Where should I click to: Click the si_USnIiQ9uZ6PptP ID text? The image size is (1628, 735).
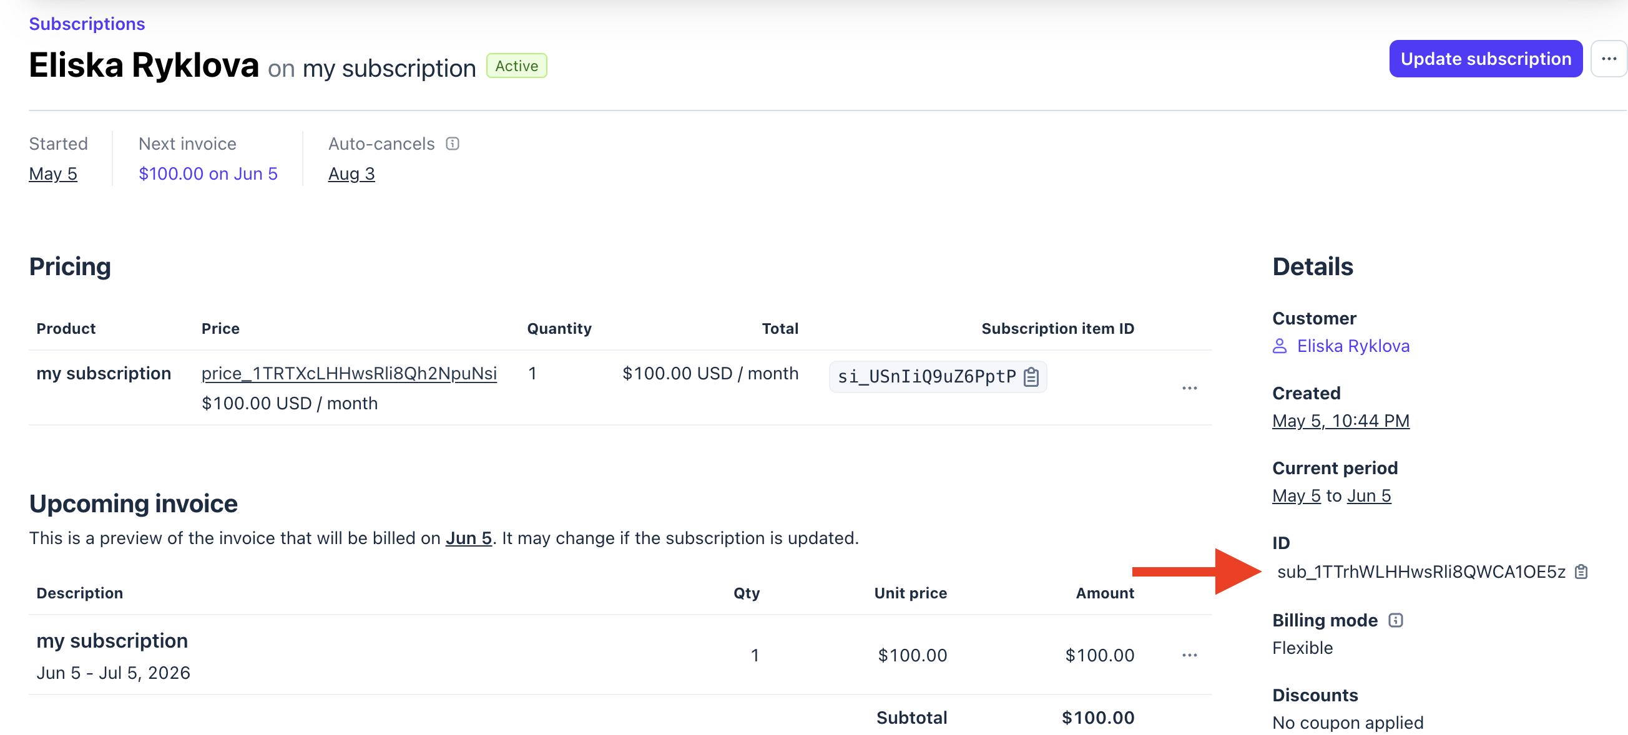pos(926,376)
